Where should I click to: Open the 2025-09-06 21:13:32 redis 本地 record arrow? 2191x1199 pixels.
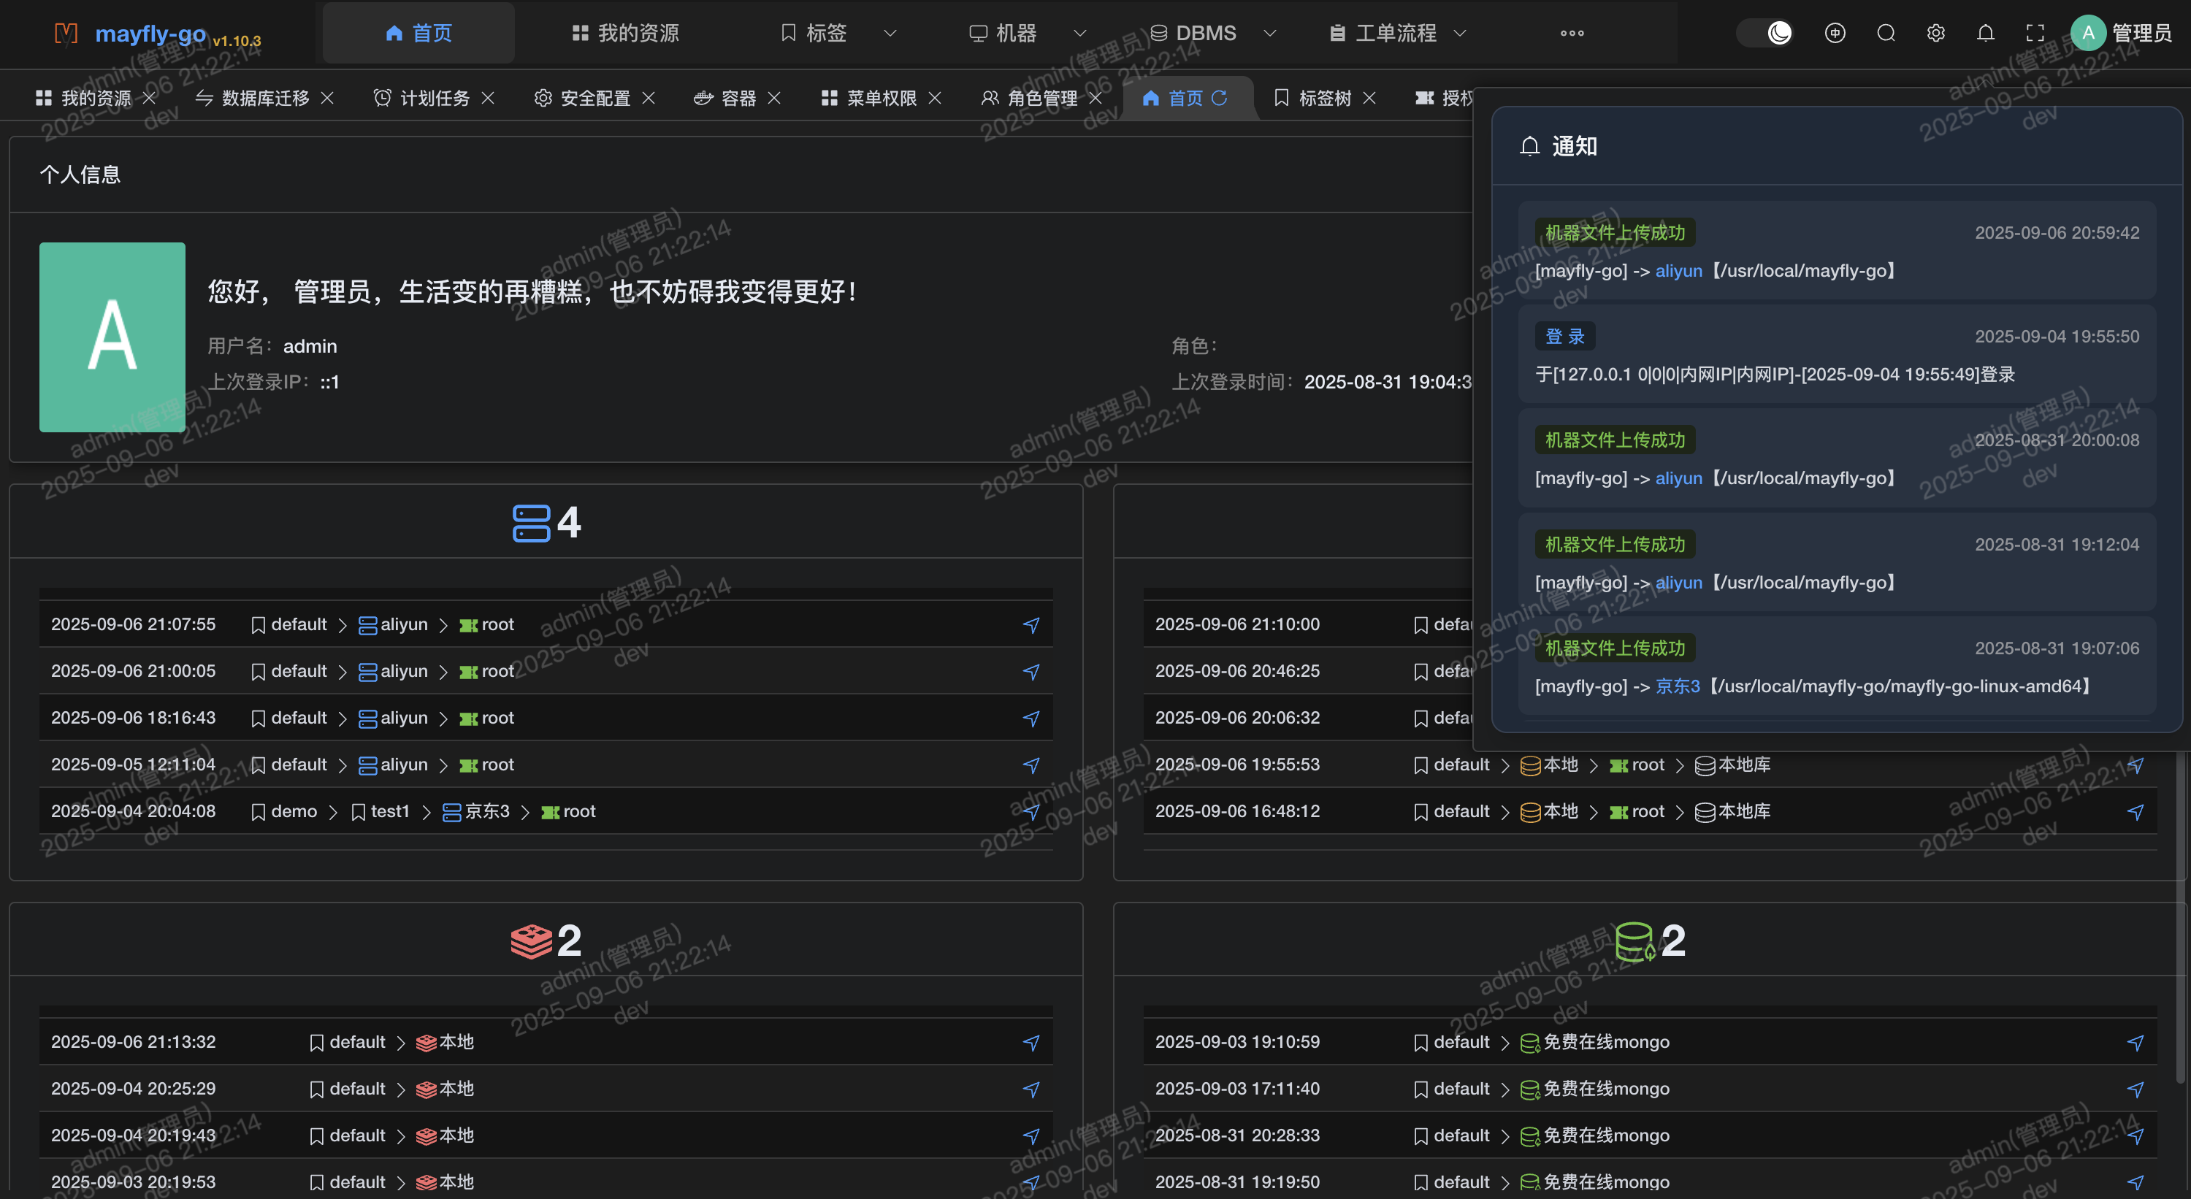(1031, 1043)
